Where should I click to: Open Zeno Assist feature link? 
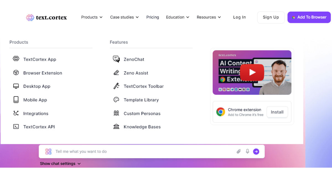[136, 73]
